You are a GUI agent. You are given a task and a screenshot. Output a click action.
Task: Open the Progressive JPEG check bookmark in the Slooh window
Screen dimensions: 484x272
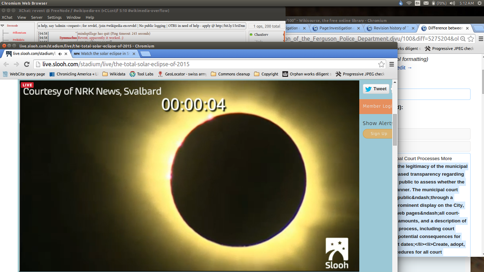(360, 74)
